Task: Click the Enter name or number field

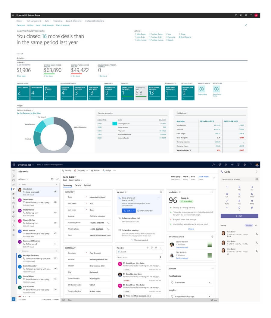Action: click(238, 179)
